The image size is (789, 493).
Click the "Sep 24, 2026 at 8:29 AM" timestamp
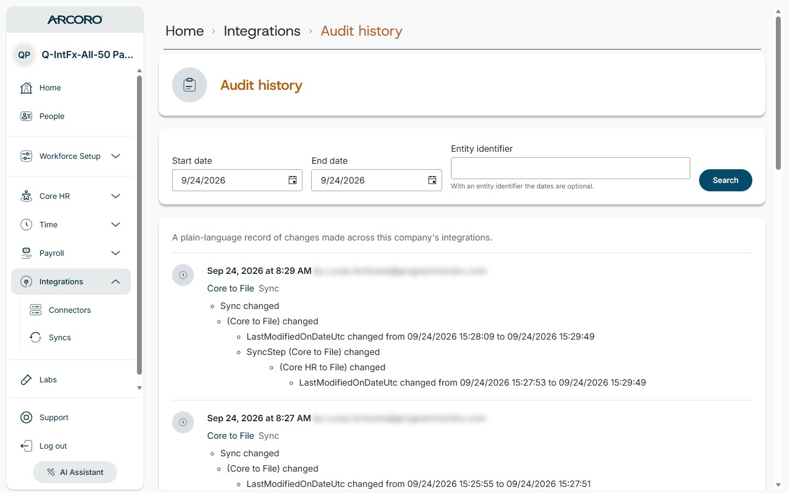(x=259, y=271)
